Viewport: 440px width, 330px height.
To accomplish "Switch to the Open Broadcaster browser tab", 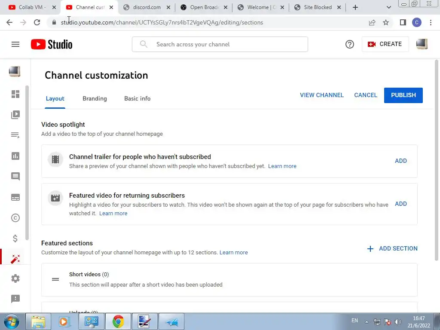I will click(204, 7).
